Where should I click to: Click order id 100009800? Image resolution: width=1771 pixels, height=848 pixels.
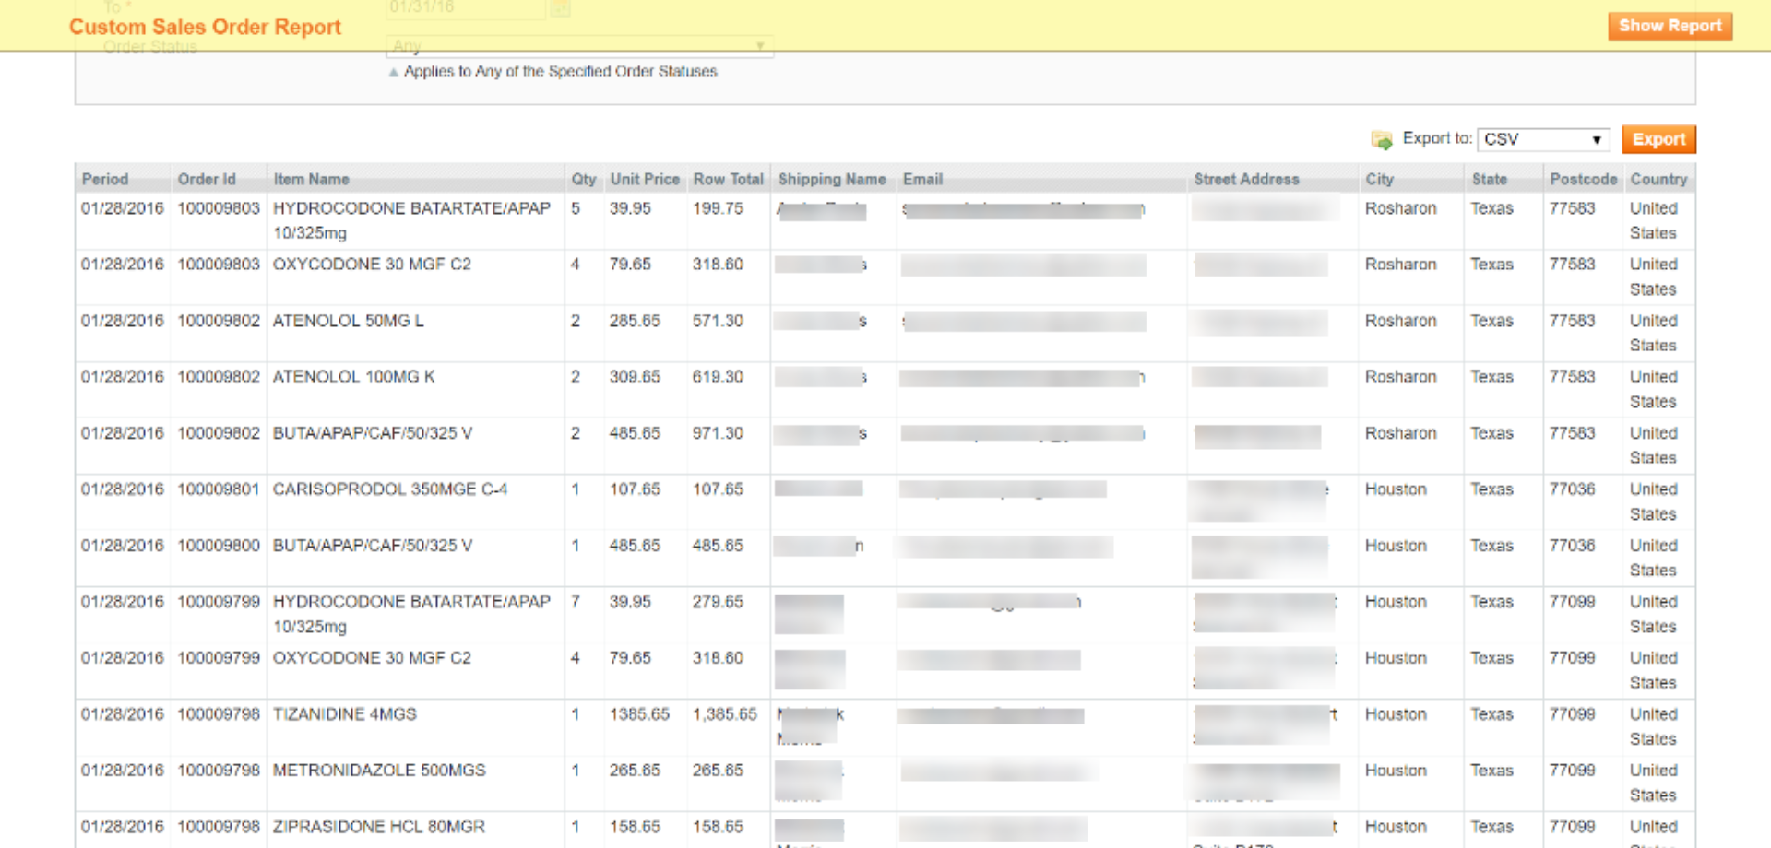219,546
